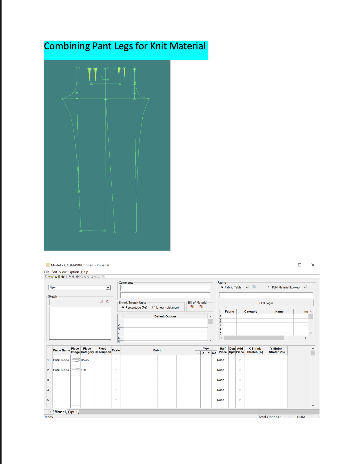Click the red X to clear the sketch
360x464 pixels.
[x=108, y=301]
